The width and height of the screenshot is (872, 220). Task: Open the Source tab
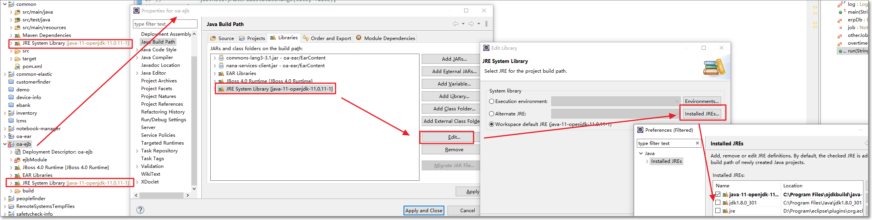(222, 38)
